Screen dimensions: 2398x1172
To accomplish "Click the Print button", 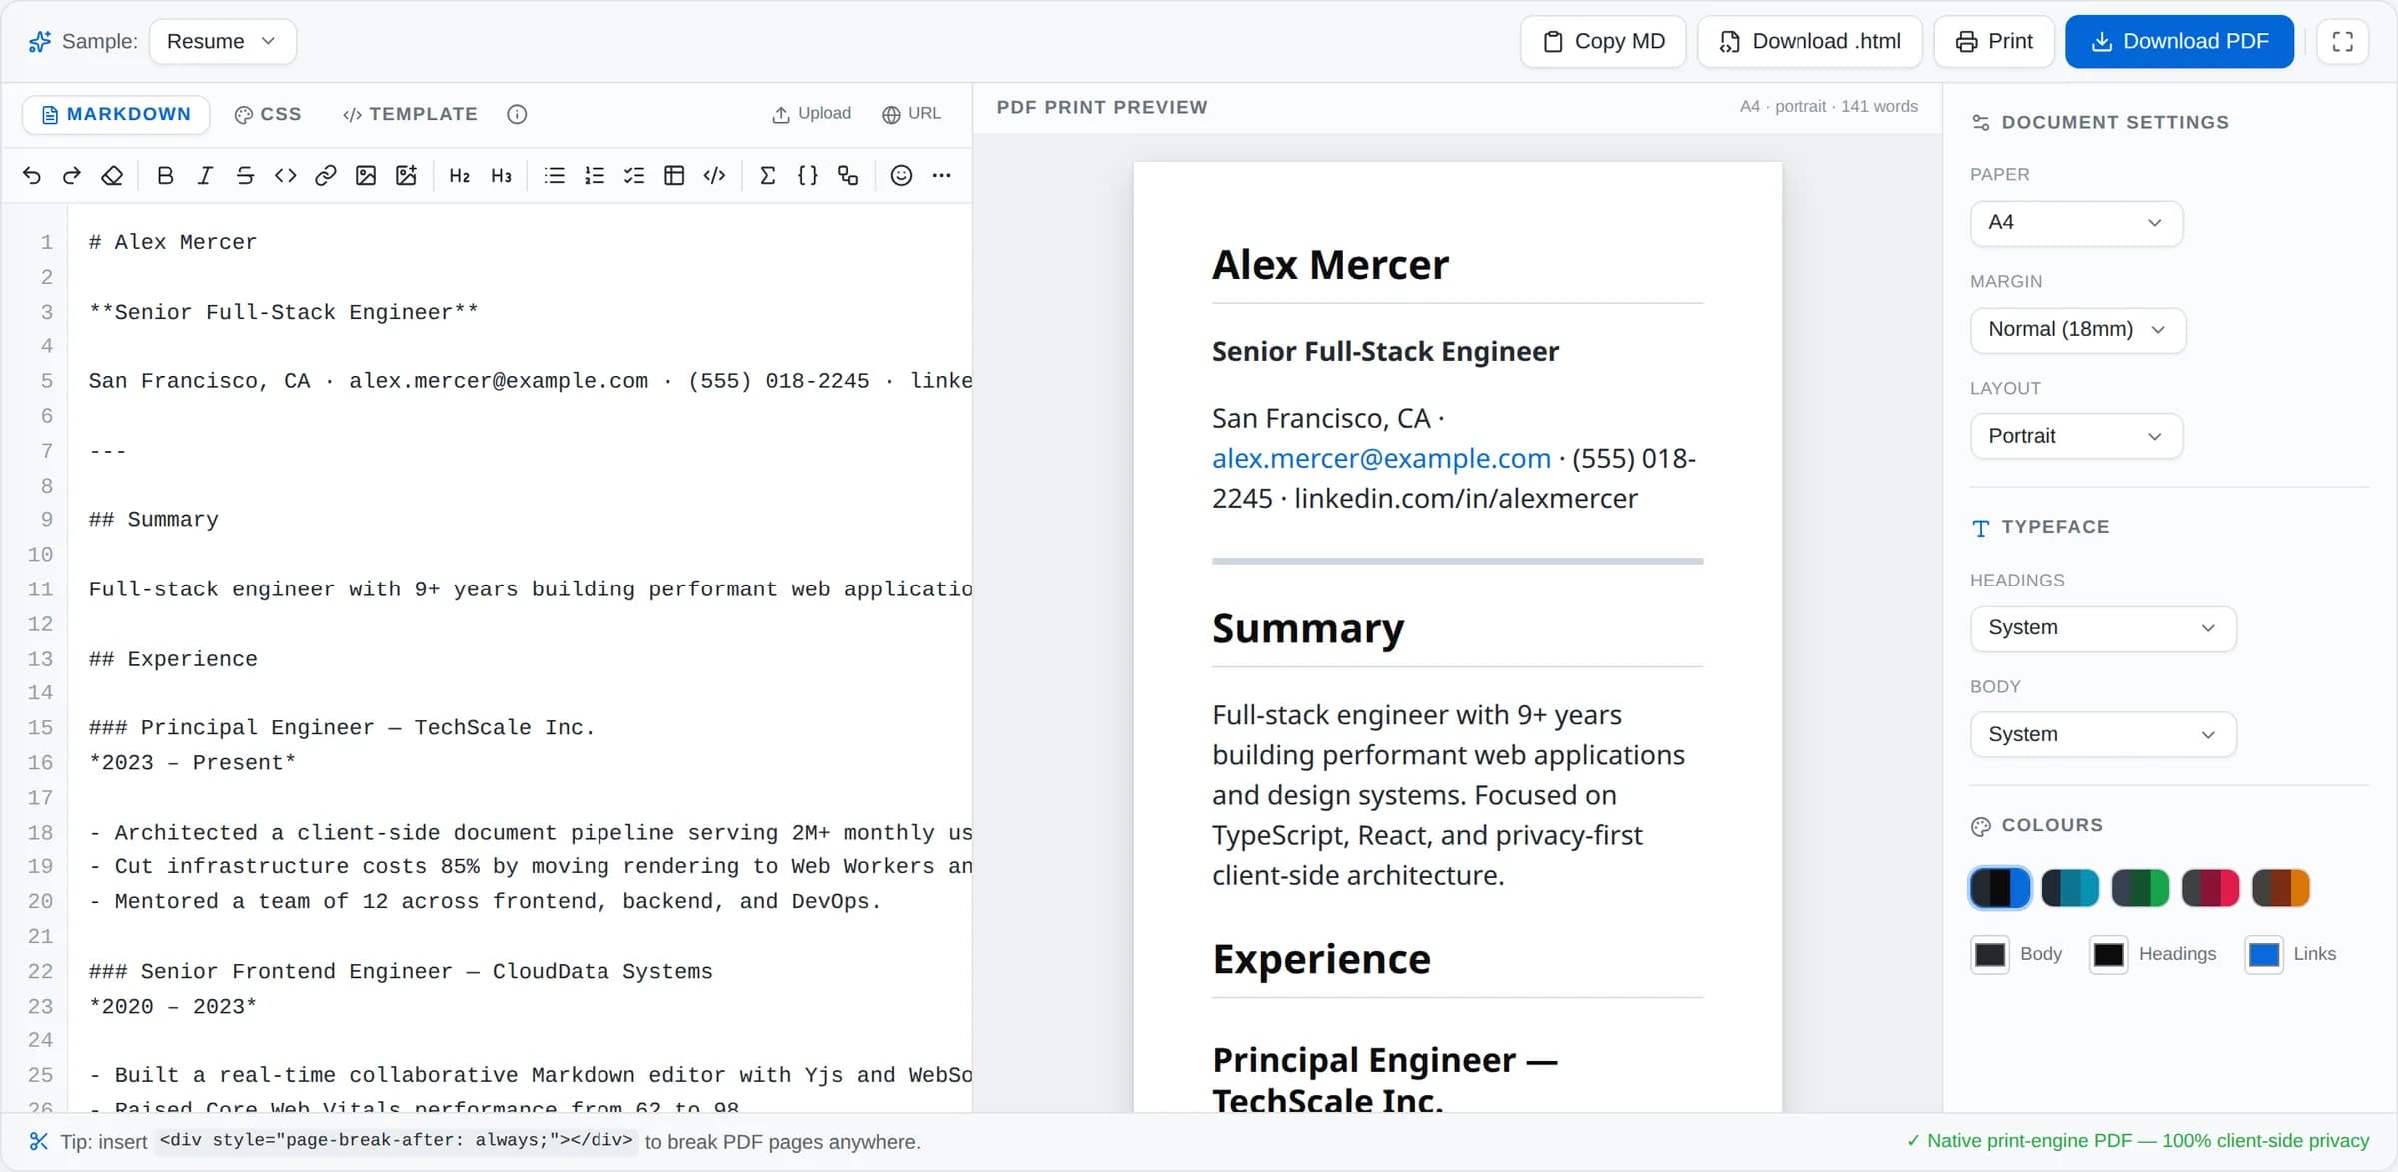I will (1994, 42).
